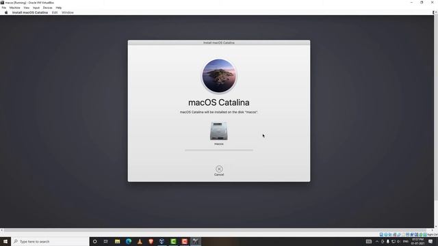Open the green Camtasia taskbar app
438x246 pixels.
pos(173,241)
